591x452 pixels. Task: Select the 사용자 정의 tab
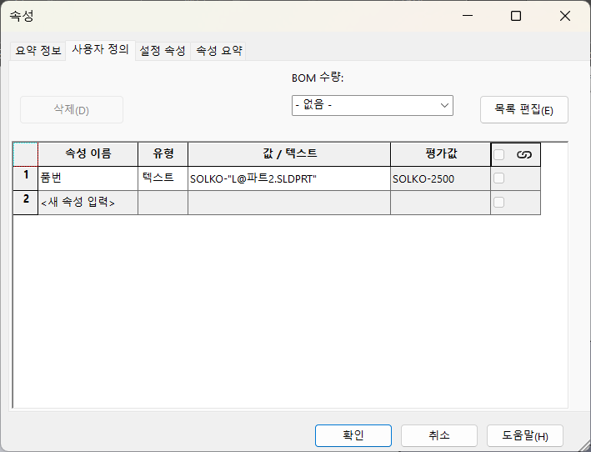[x=100, y=50]
